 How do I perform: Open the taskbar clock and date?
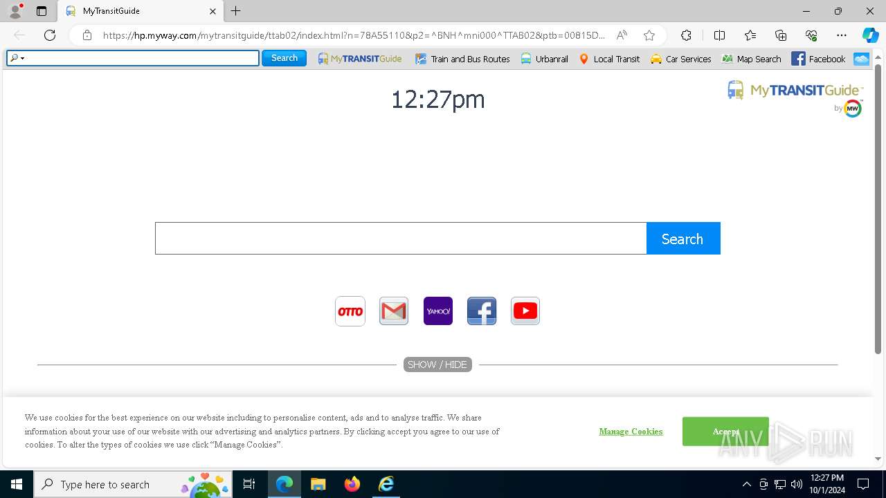coord(827,484)
